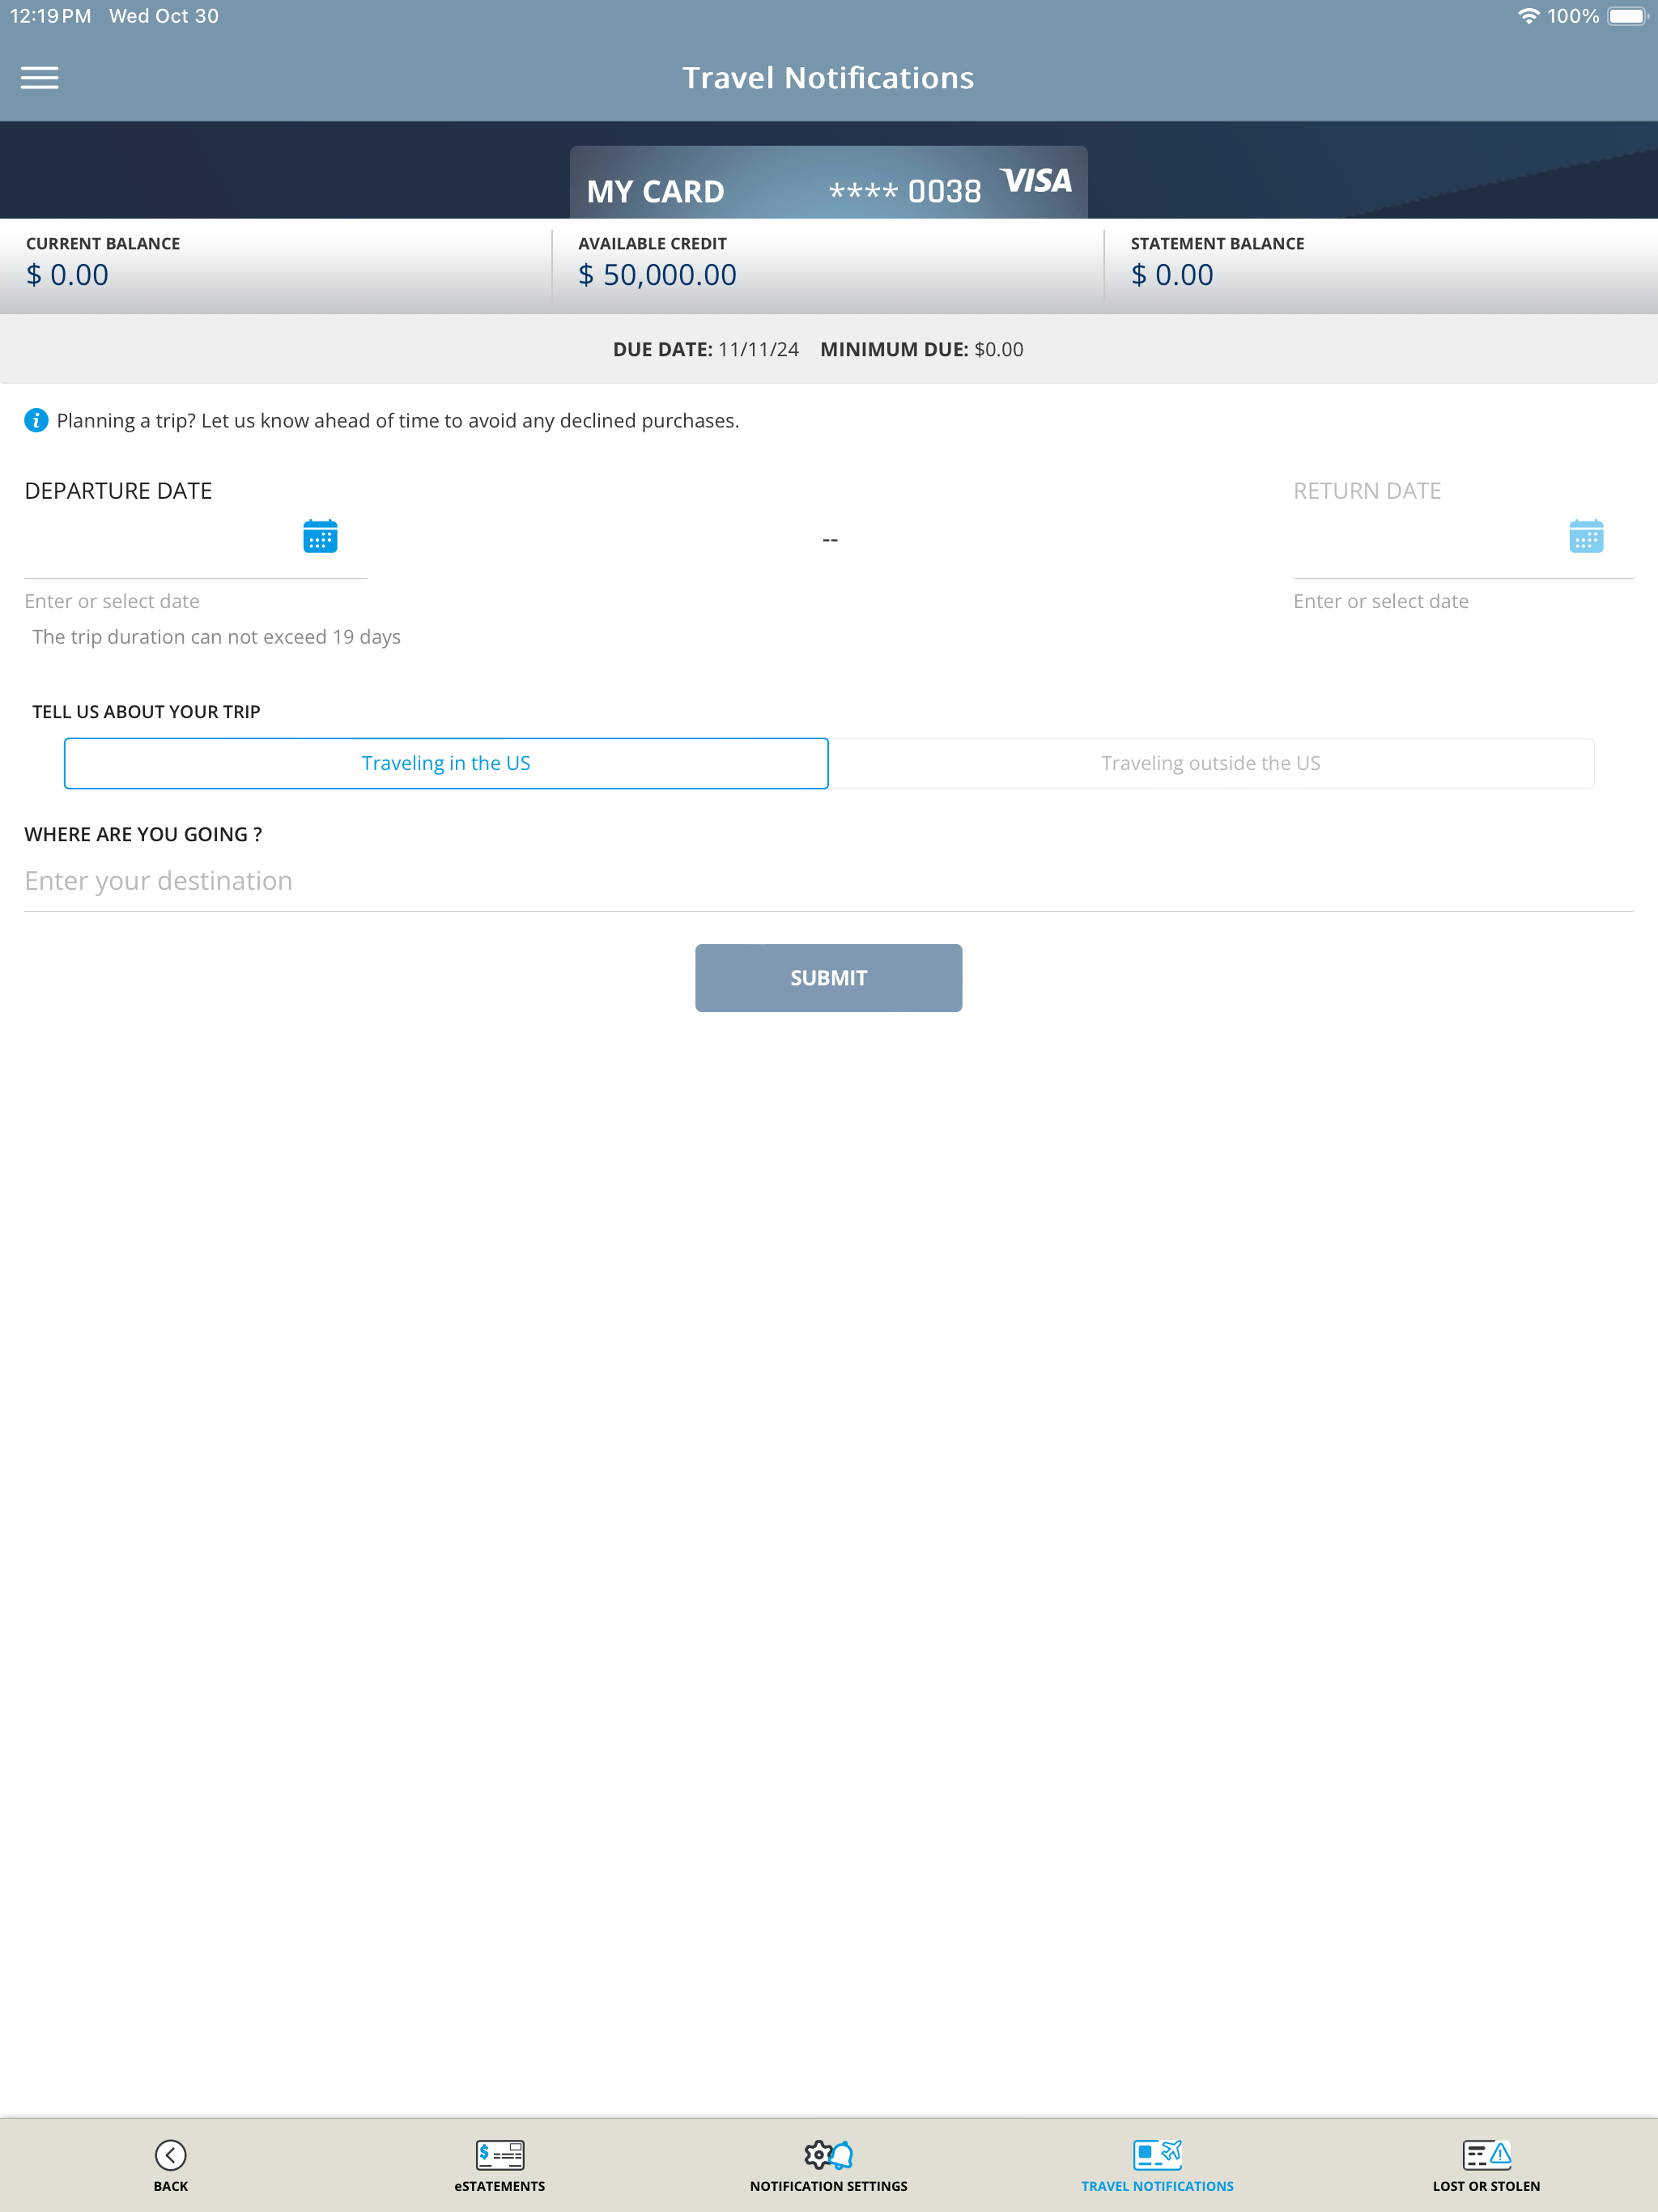Viewport: 1658px width, 2212px height.
Task: Select Travel Notifications tab icon
Action: pos(1157,2154)
